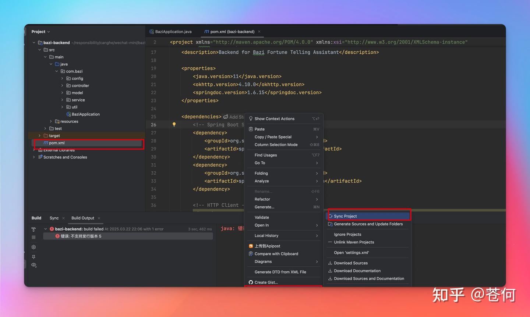Click the yellow lightbulb on line 26
Screen dimensions: 530x317
[x=174, y=125]
